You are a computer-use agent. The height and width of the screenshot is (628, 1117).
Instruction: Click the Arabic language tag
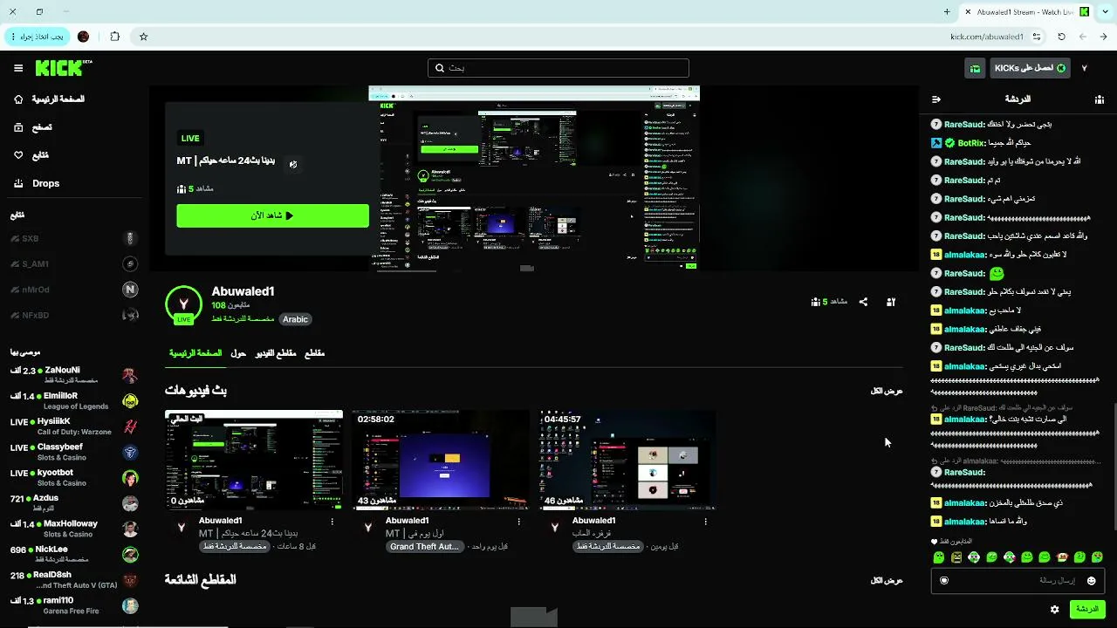295,319
